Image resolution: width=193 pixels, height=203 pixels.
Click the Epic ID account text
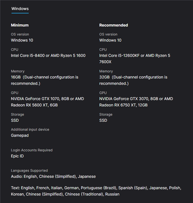pos(17,156)
